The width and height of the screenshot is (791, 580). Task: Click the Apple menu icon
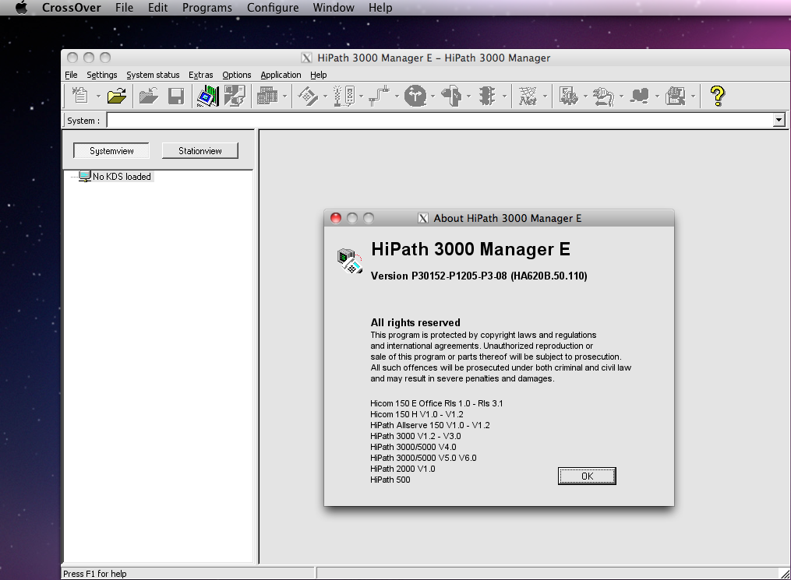tap(21, 8)
